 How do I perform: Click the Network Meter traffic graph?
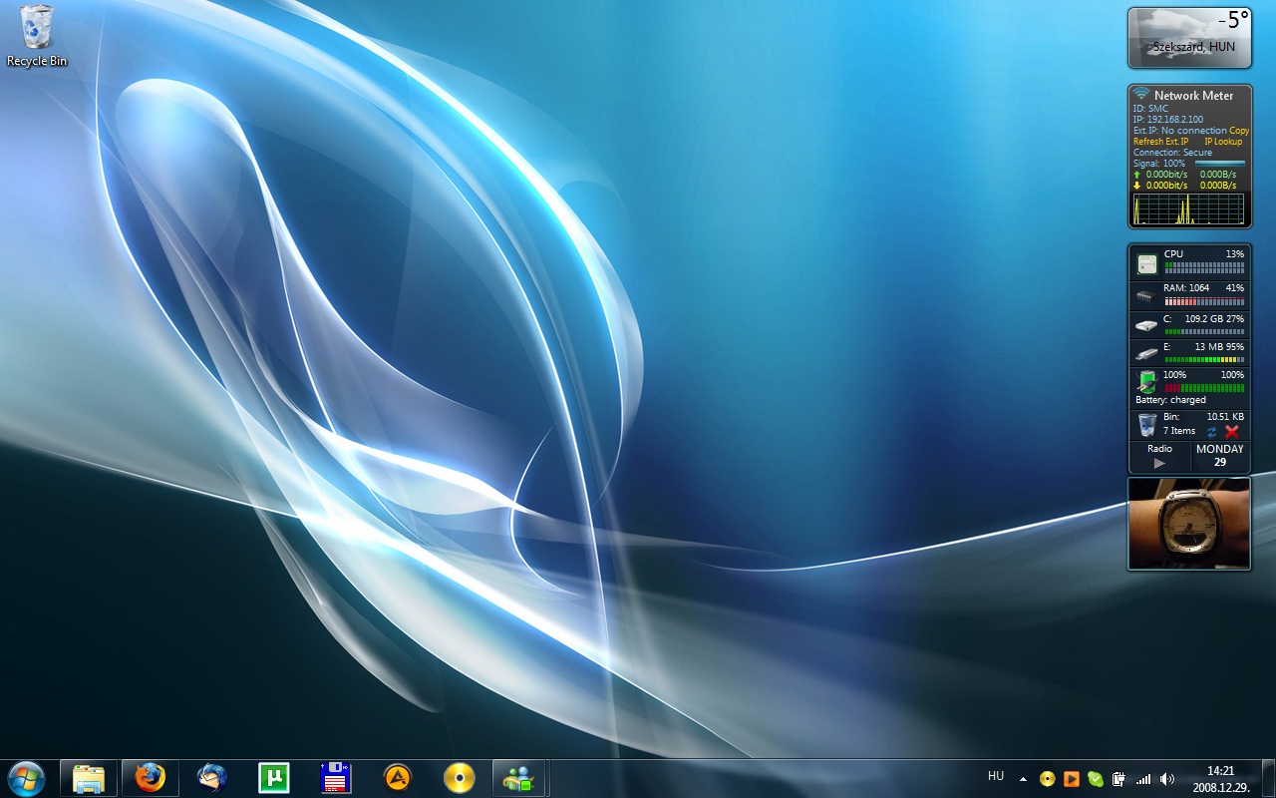coord(1189,208)
